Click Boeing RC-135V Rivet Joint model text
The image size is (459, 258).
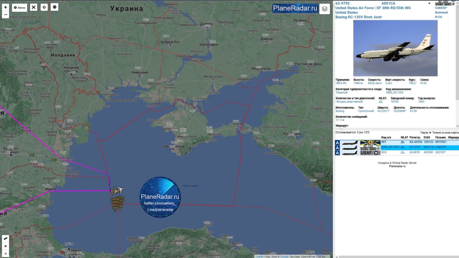pos(359,17)
